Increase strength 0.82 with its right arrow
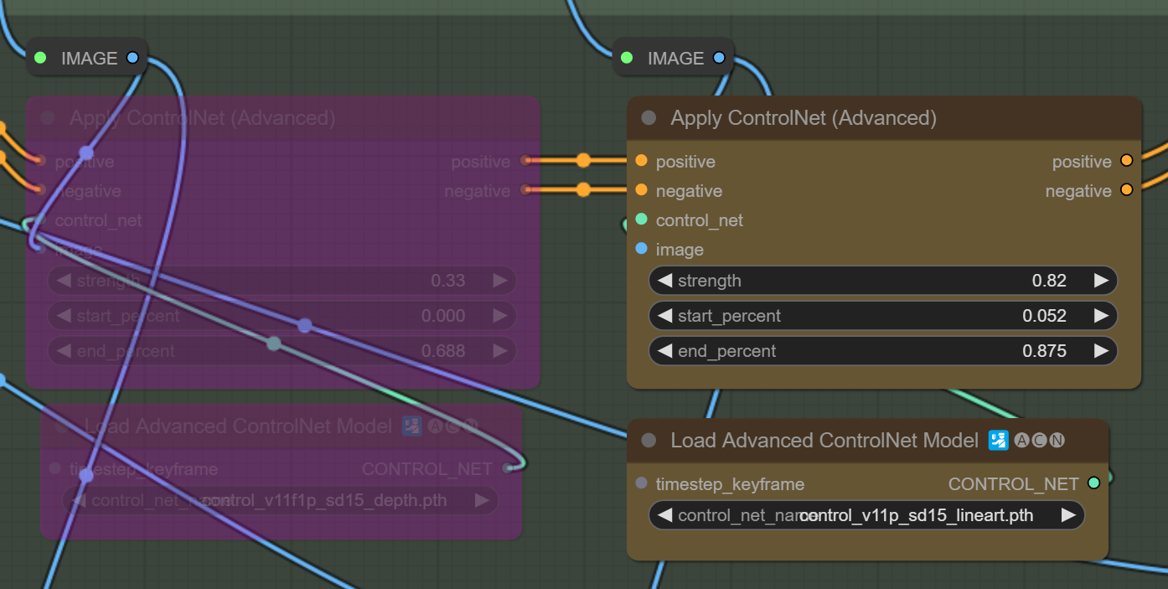The image size is (1168, 589). 1101,281
